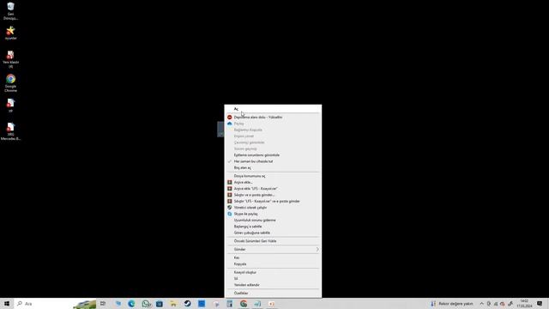Choose Kopyala in the context menu

pyautogui.click(x=273, y=264)
